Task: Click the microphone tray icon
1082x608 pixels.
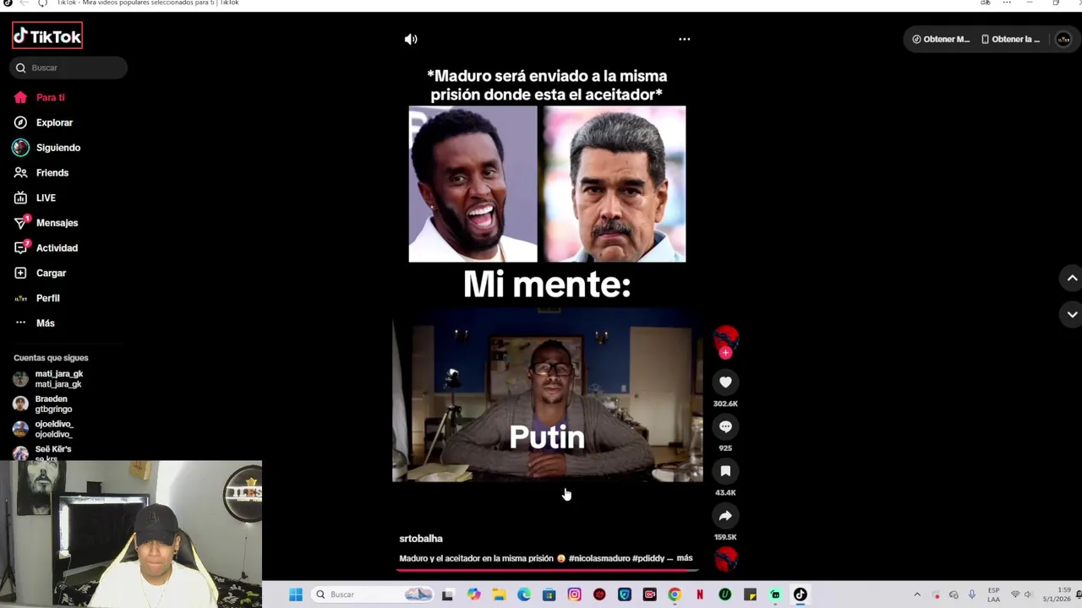Action: (x=971, y=594)
